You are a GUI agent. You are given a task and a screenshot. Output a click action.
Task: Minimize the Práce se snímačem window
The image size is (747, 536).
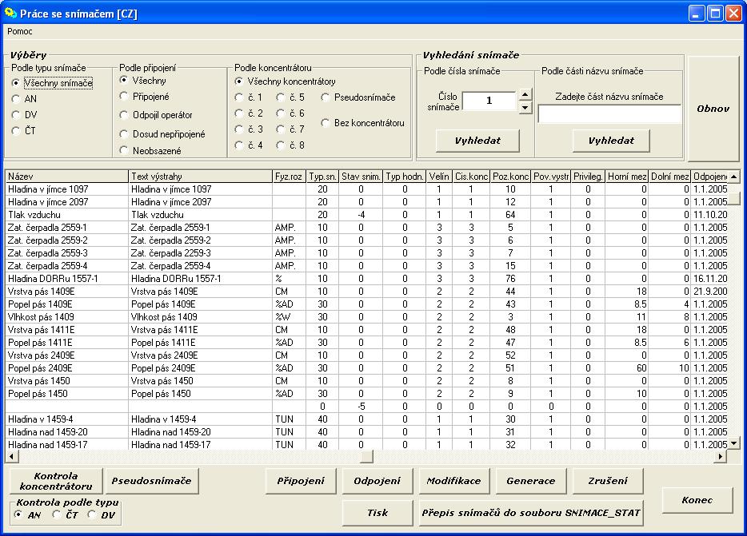click(x=697, y=14)
